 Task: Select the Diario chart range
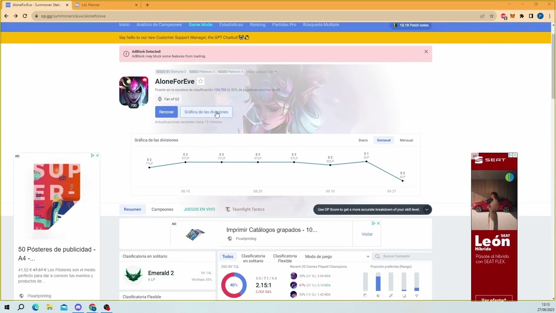click(363, 140)
